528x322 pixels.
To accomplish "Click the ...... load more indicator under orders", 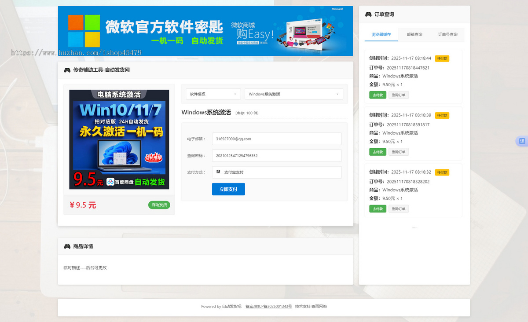I will click(414, 227).
